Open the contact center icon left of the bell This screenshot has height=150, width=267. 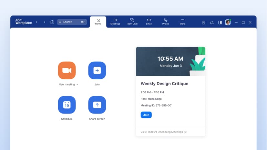click(203, 22)
